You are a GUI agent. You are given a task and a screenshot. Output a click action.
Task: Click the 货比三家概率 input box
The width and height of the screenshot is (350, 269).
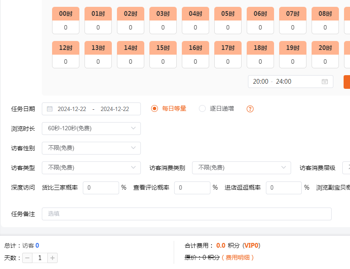(101, 187)
